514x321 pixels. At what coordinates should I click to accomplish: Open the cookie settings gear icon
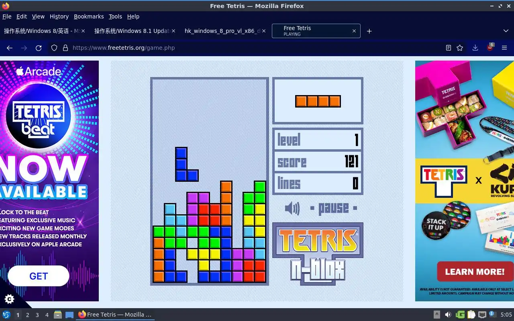click(x=9, y=299)
